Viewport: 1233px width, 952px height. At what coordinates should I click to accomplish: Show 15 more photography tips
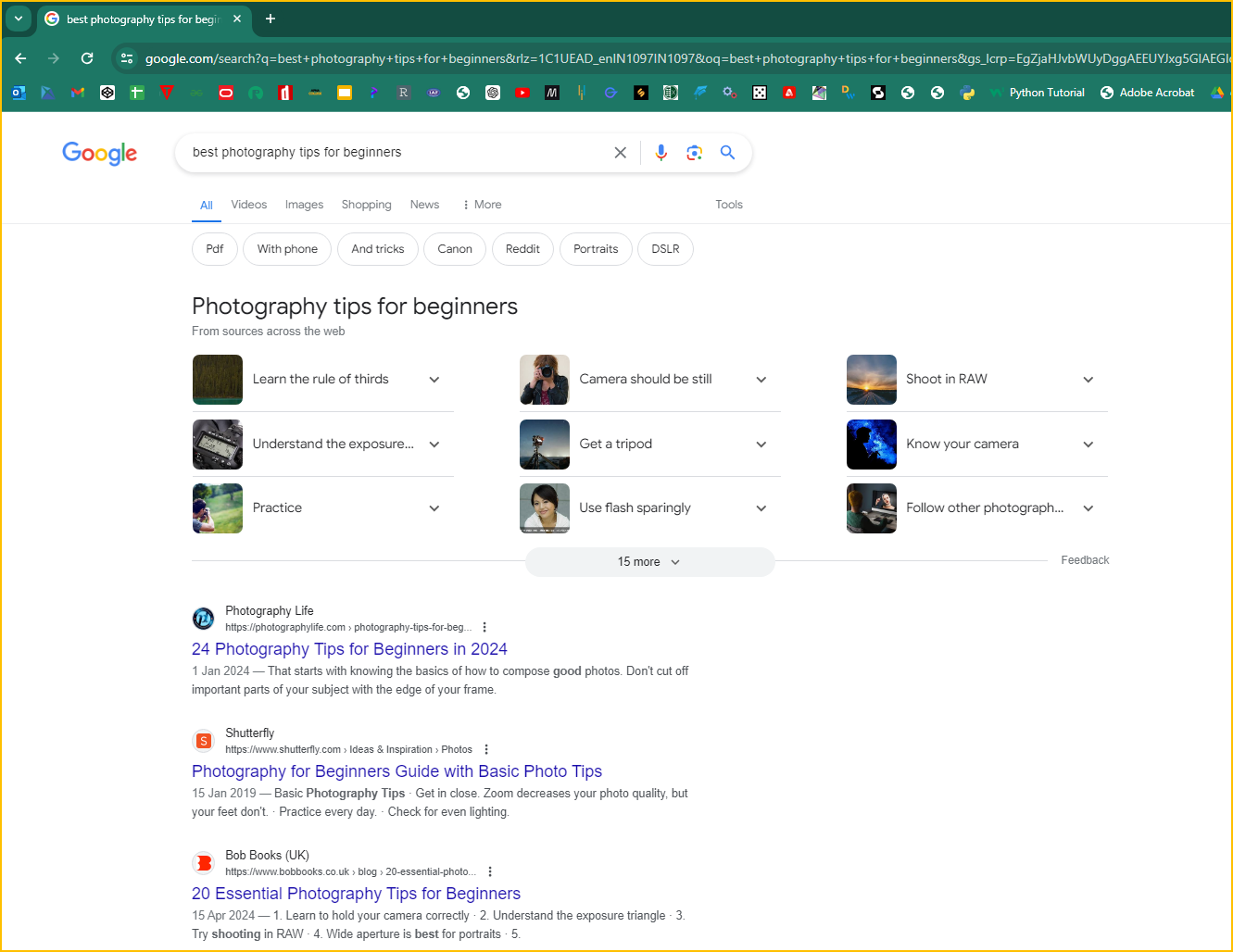[x=649, y=562]
